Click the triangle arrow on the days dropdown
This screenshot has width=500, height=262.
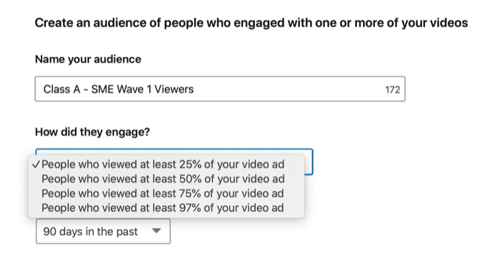click(156, 231)
